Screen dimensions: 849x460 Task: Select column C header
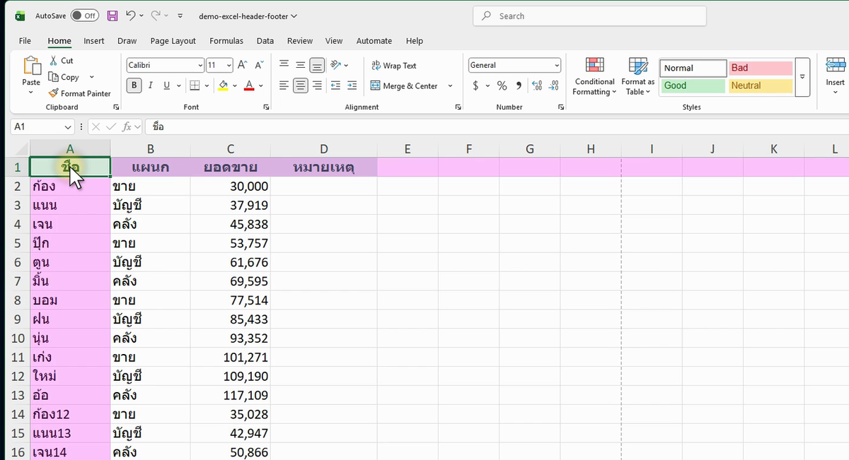click(x=231, y=149)
